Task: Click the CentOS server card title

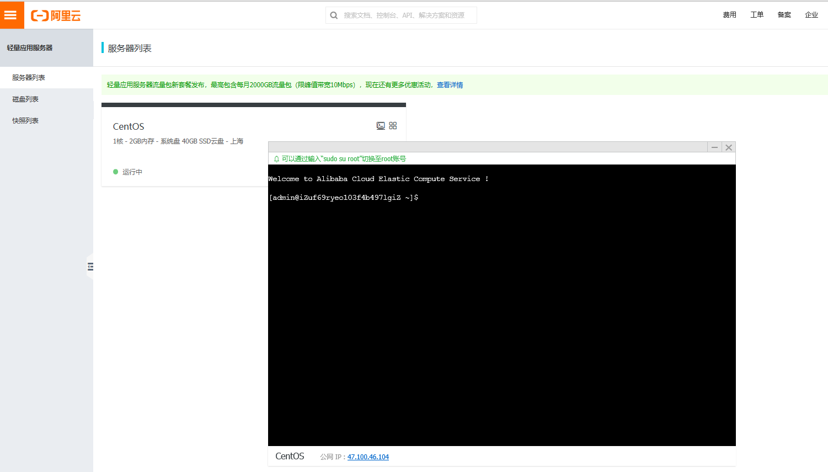Action: (x=129, y=126)
